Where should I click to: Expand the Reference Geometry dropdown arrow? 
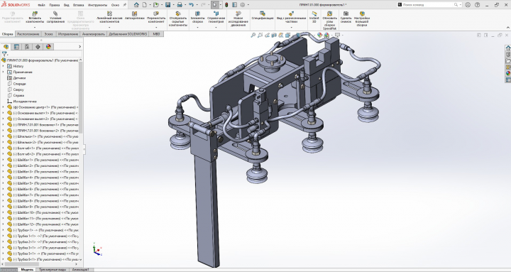click(x=216, y=28)
